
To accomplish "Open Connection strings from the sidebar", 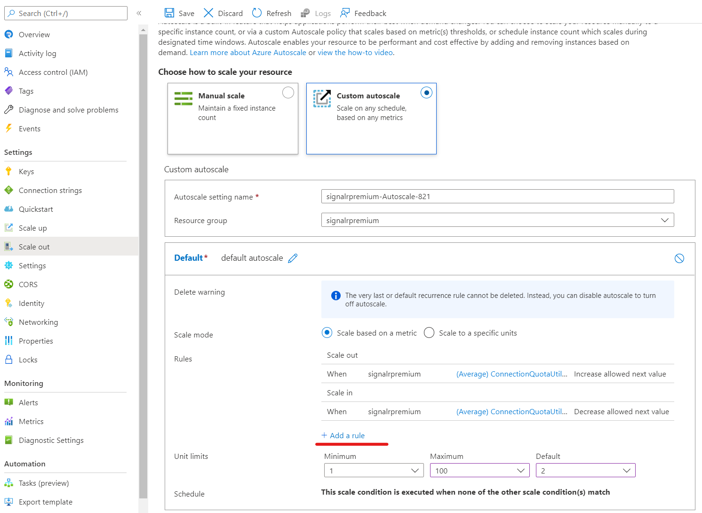I will point(50,190).
